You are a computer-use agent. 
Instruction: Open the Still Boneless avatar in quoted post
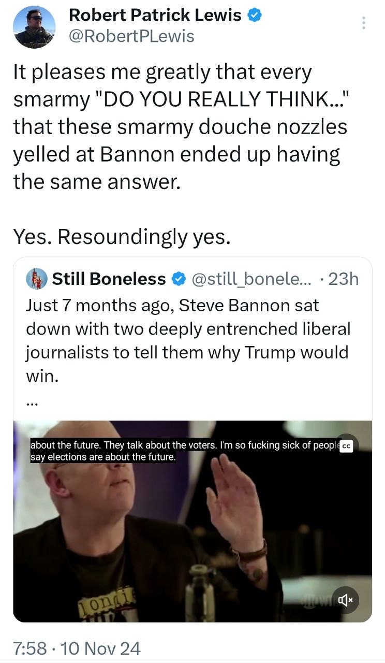36,279
